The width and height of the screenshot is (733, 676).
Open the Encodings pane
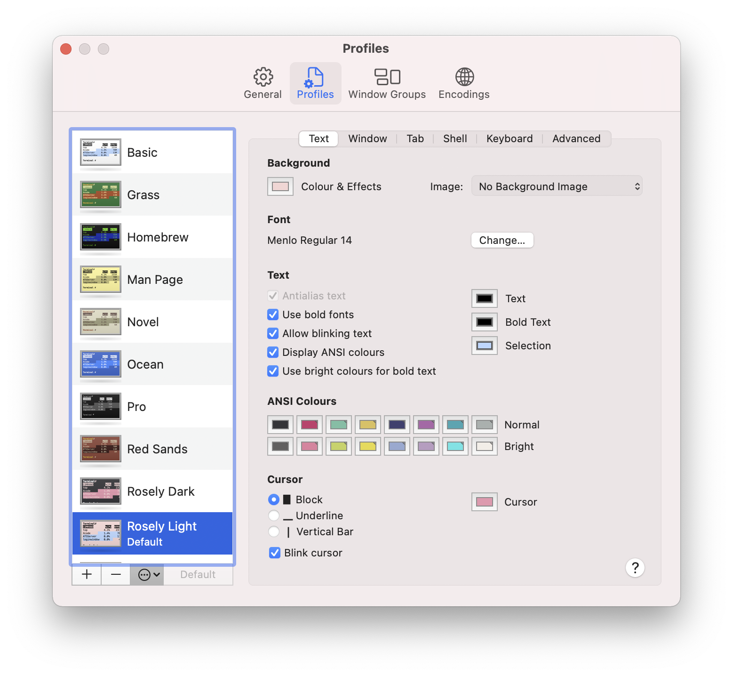click(463, 83)
